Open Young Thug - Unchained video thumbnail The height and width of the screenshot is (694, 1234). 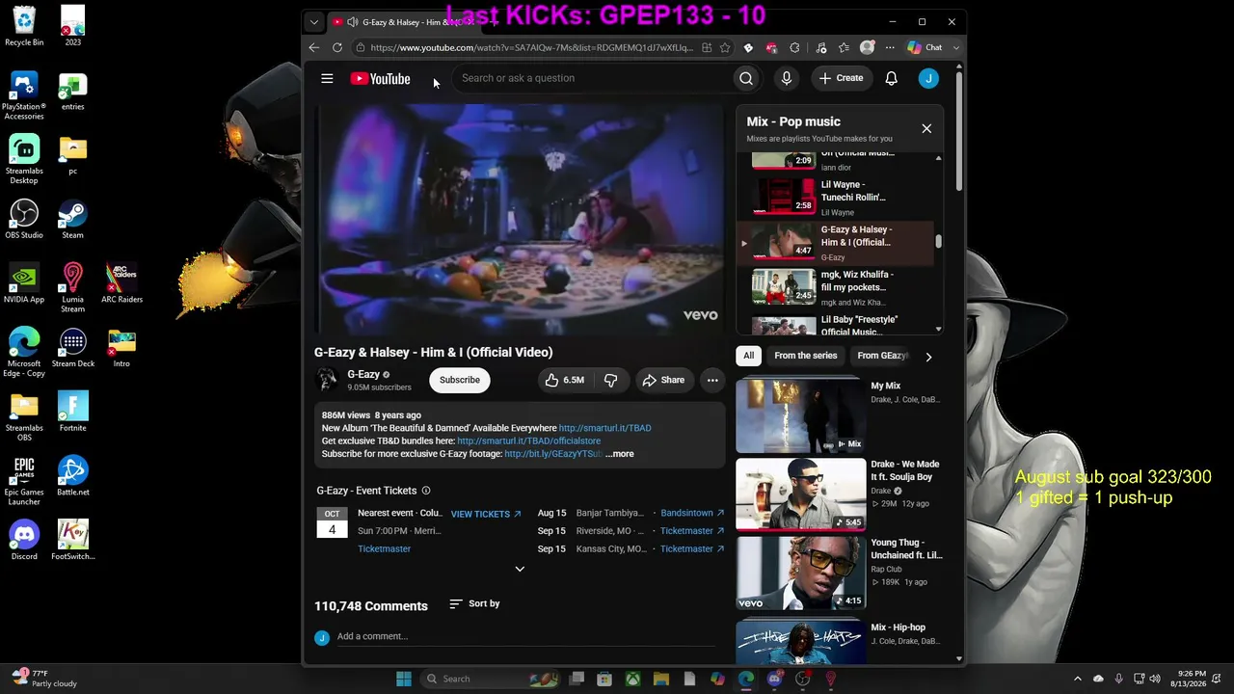[801, 573]
